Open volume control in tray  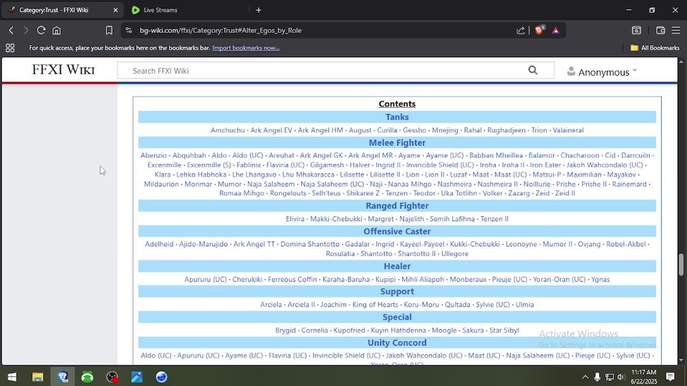tap(621, 377)
